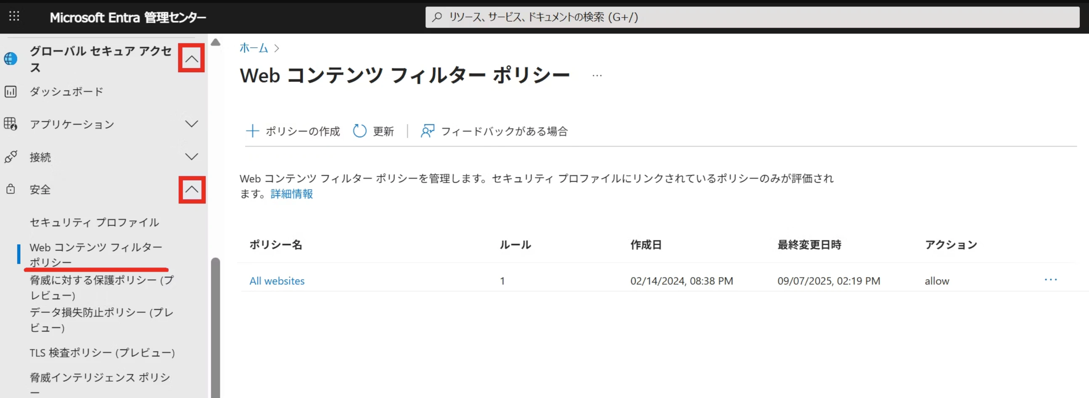Click the 接続 plug icon
The image size is (1089, 398).
[x=11, y=157]
